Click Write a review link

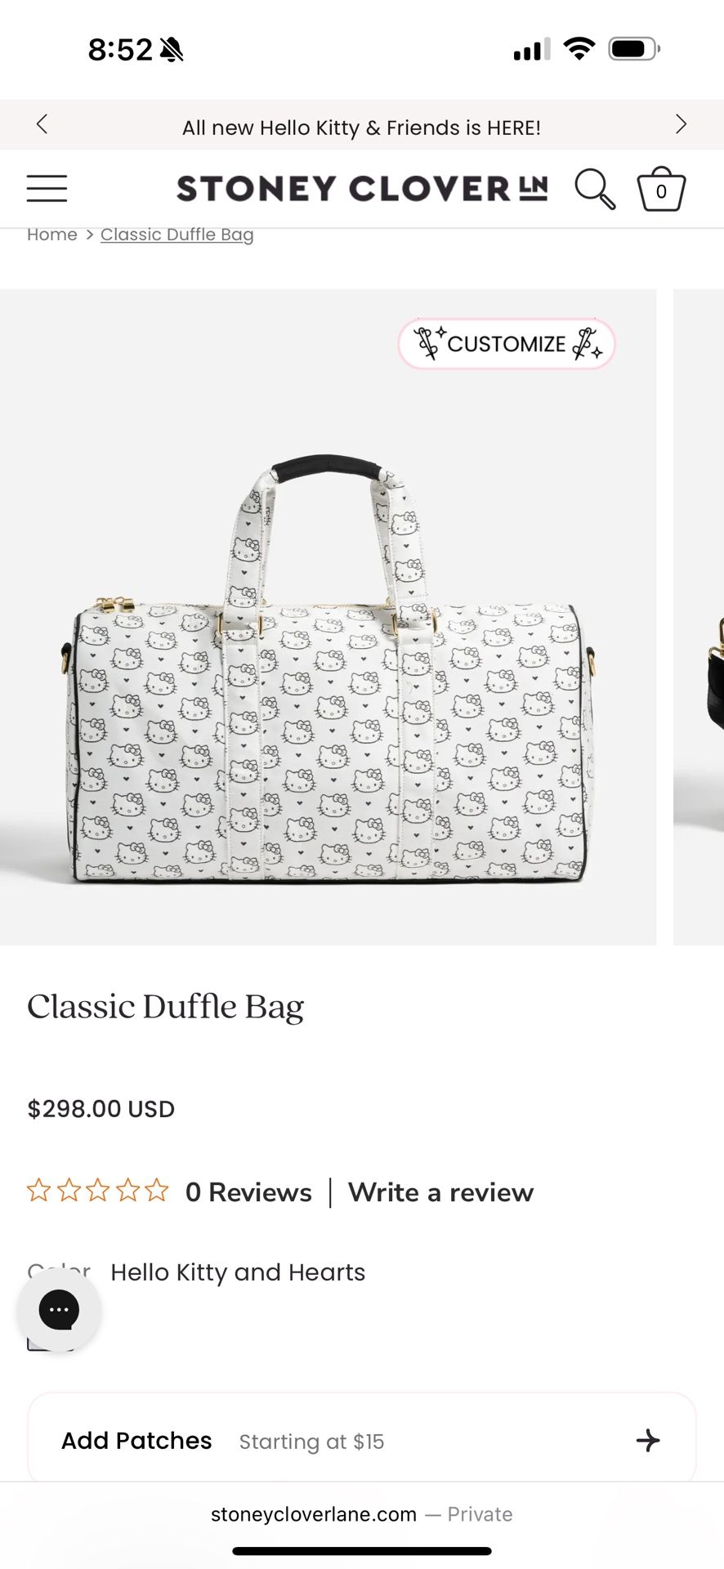click(x=440, y=1192)
